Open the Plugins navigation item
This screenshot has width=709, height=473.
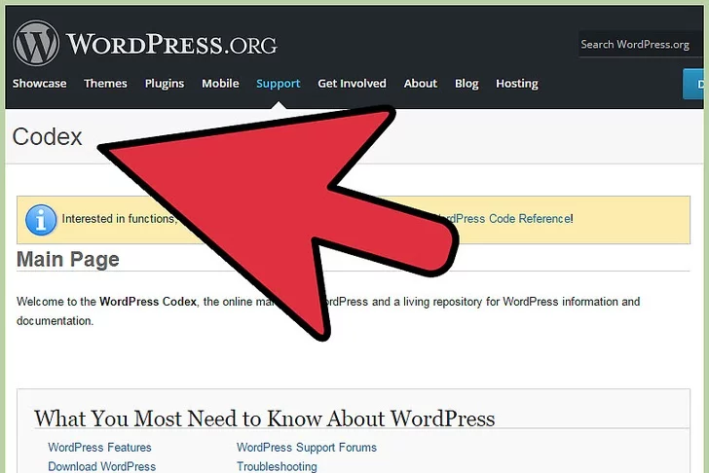tap(165, 84)
